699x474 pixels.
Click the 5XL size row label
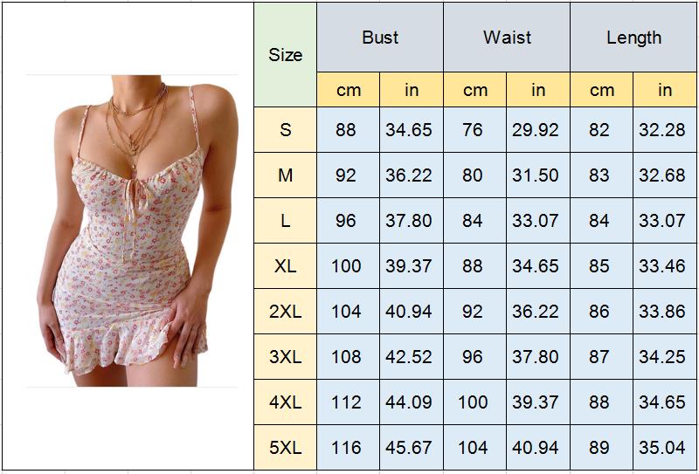coord(285,448)
